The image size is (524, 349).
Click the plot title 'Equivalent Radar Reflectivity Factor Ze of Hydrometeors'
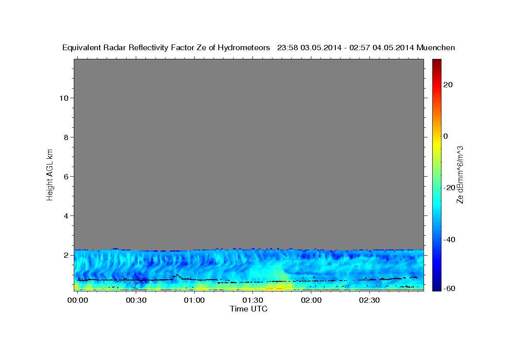tap(166, 48)
